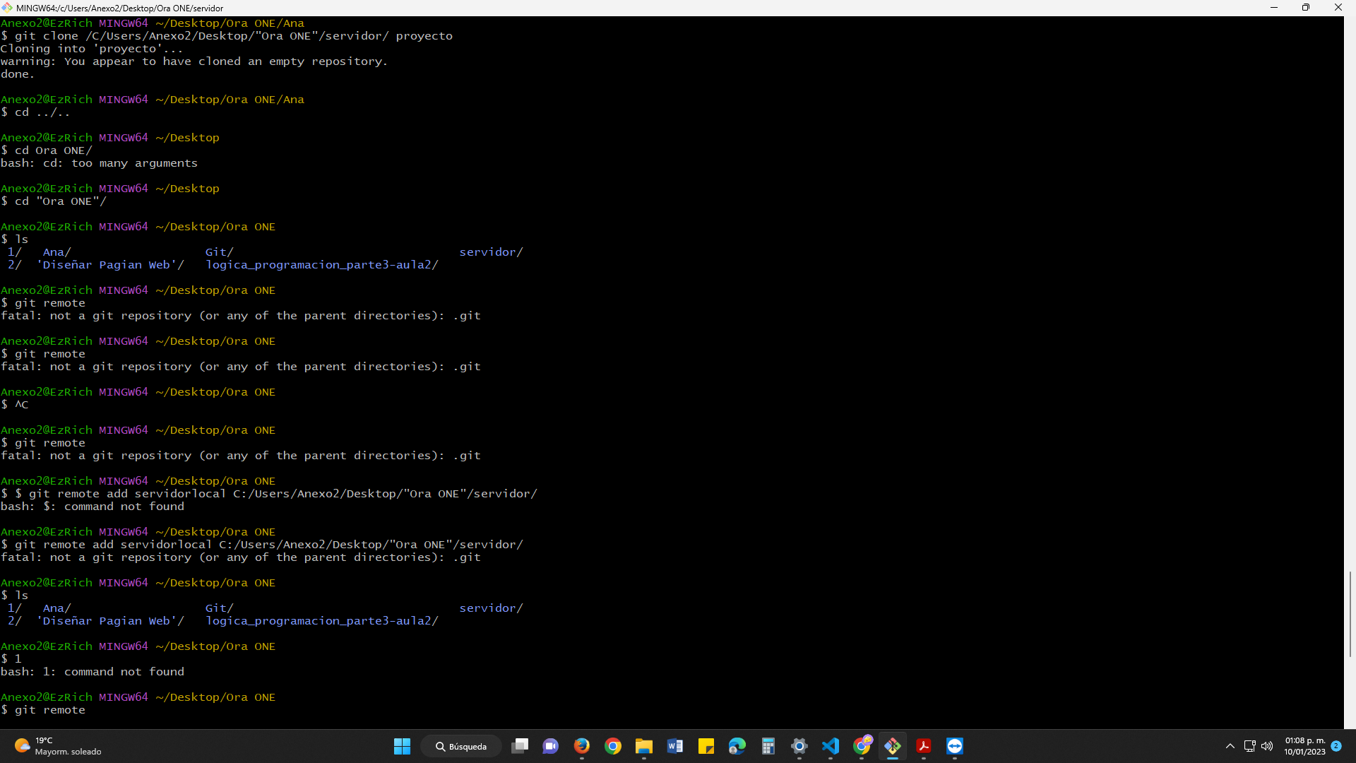Open the notification count badge

pyautogui.click(x=1336, y=746)
